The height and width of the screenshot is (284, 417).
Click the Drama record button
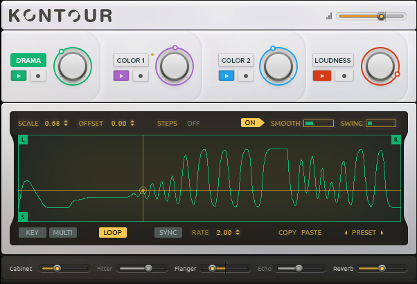[x=38, y=76]
